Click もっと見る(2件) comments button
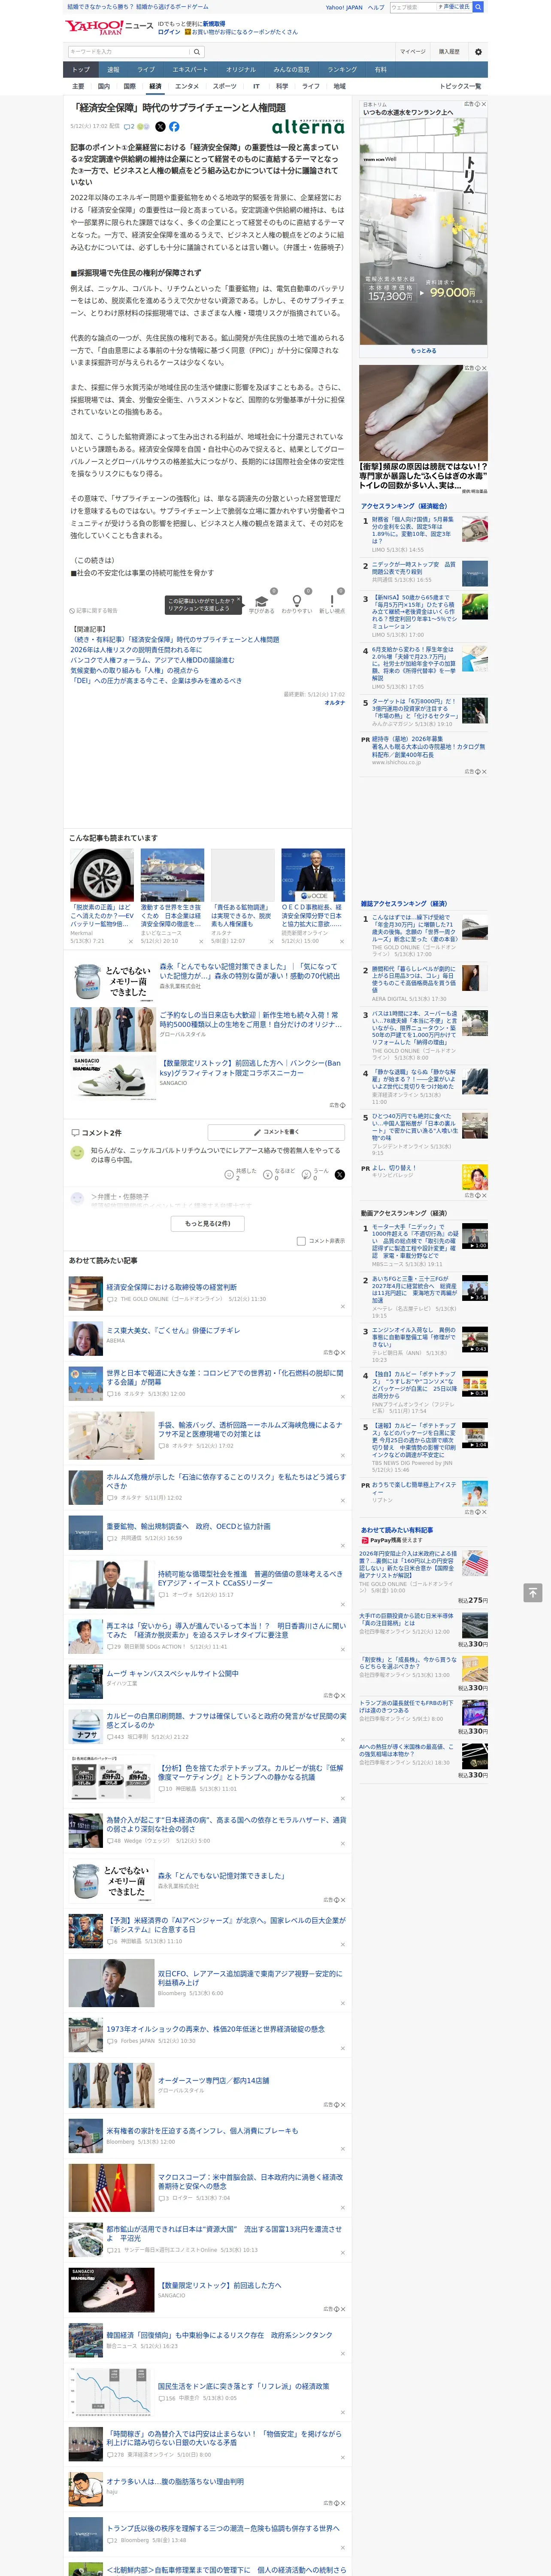 coord(208,1223)
